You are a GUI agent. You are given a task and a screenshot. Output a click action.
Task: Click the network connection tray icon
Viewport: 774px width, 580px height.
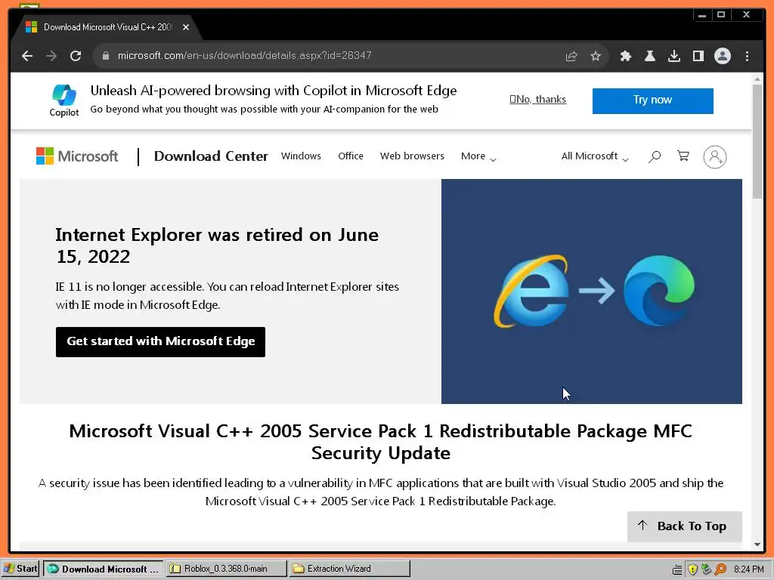[x=707, y=569]
